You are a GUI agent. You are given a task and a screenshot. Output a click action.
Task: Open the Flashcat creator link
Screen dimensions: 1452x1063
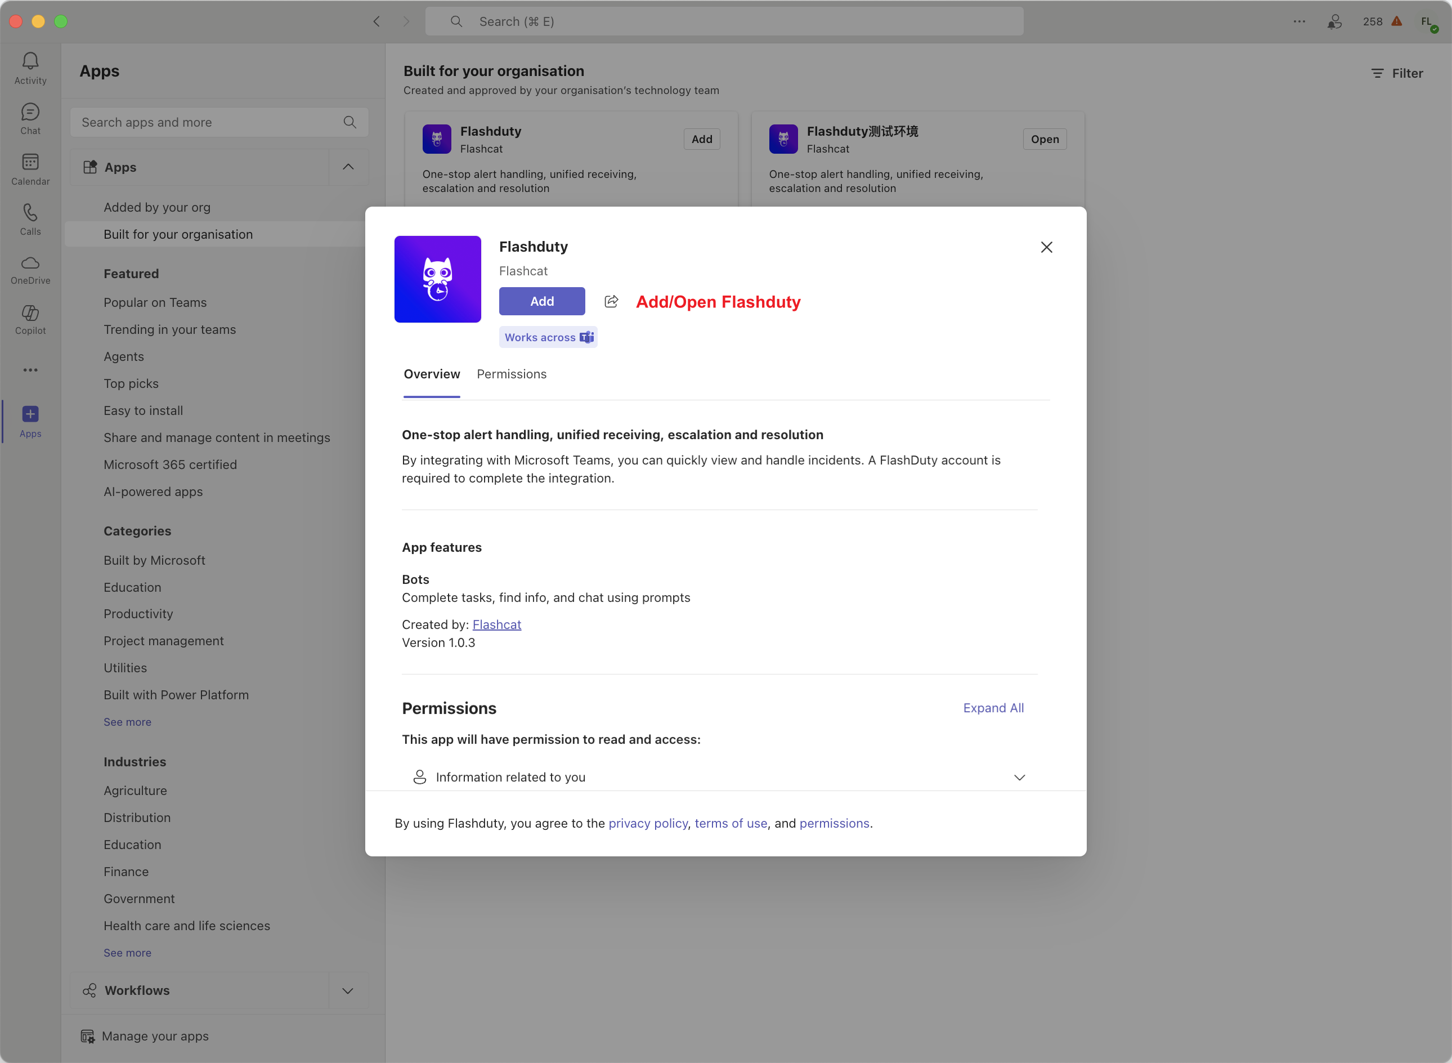coord(496,624)
